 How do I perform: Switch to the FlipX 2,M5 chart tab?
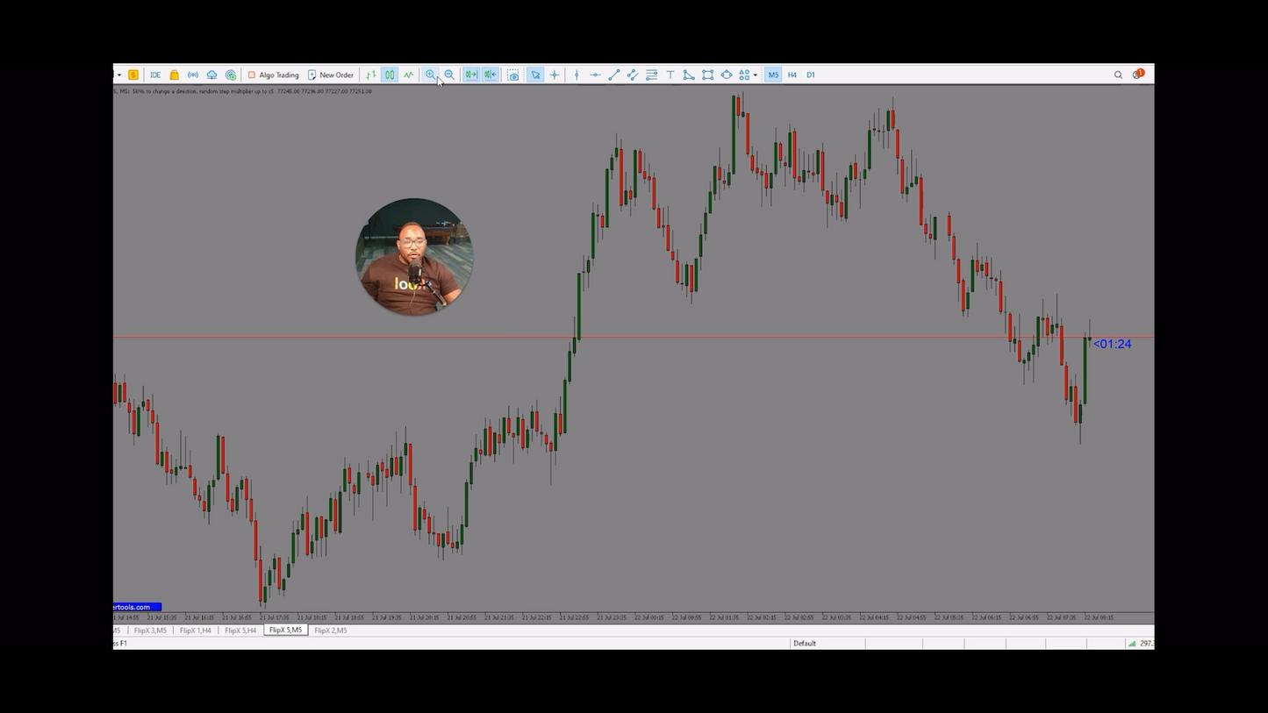click(331, 630)
